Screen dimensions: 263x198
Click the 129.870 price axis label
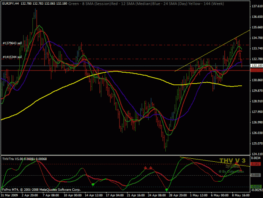[x=257, y=90]
